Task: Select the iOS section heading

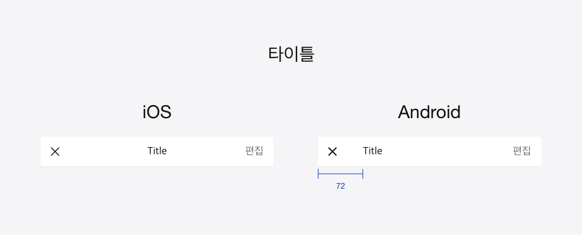Action: click(157, 112)
